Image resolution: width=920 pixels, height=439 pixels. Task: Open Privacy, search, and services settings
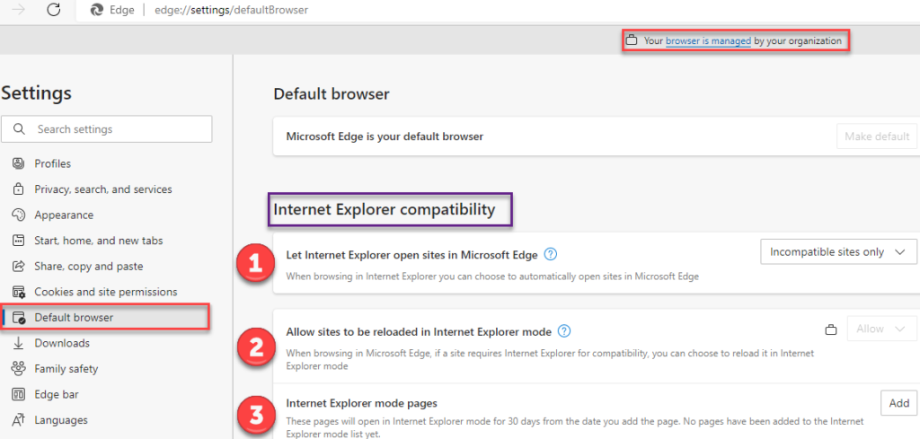pyautogui.click(x=102, y=189)
